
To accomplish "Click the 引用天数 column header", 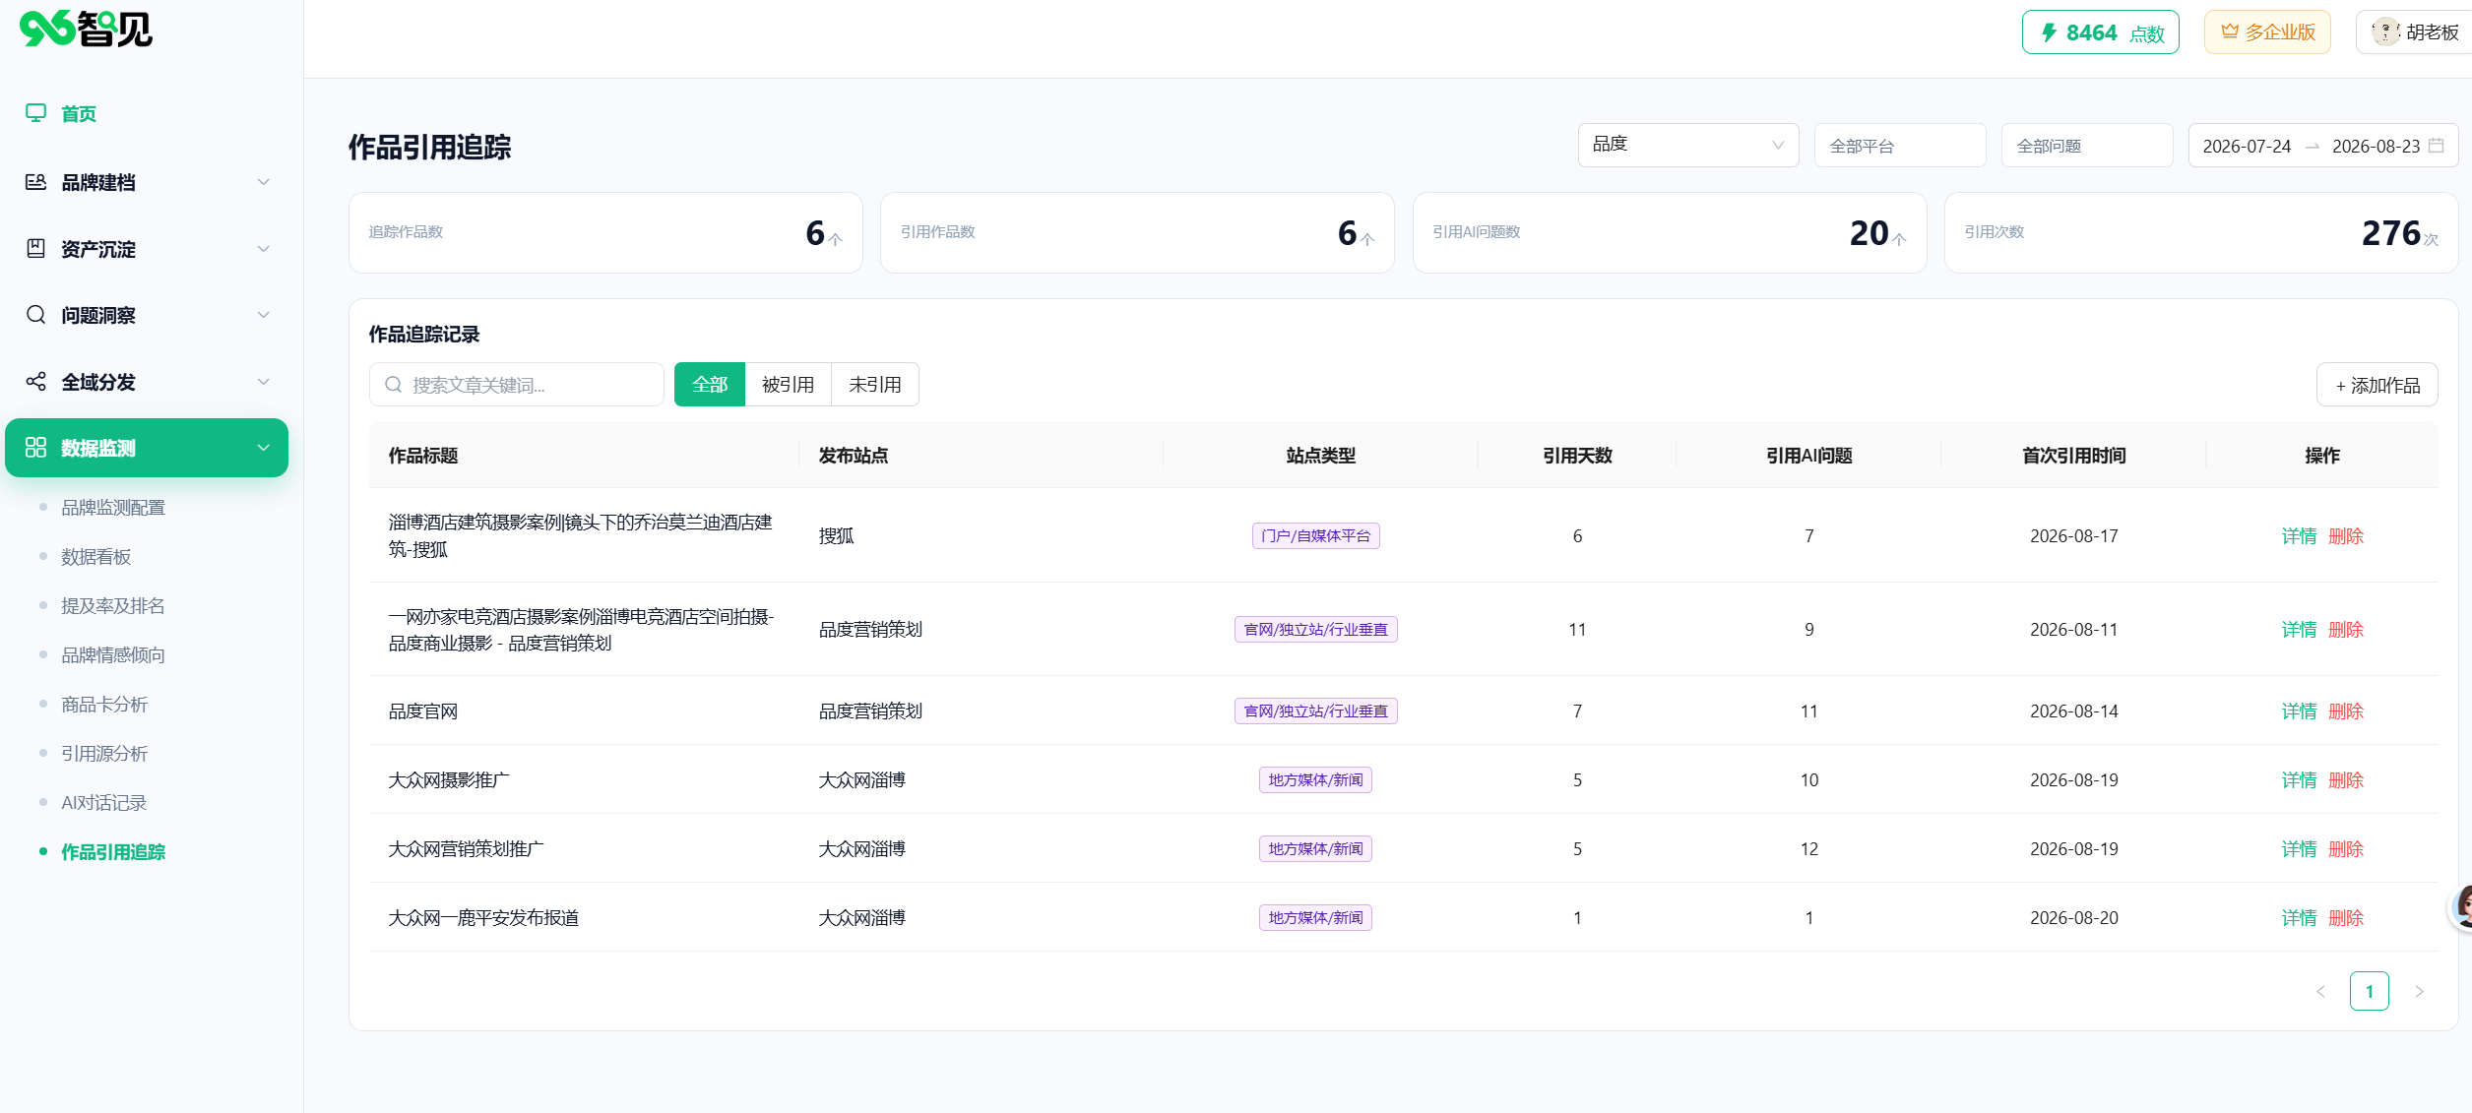I will coord(1577,456).
